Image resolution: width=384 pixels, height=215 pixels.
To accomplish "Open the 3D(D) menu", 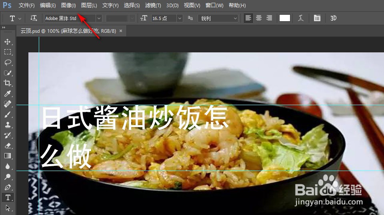I will (172, 5).
